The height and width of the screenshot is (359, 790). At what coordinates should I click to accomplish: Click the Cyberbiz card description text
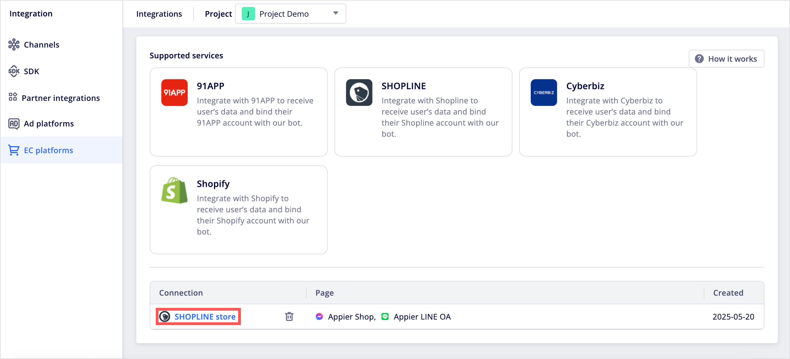(x=624, y=117)
